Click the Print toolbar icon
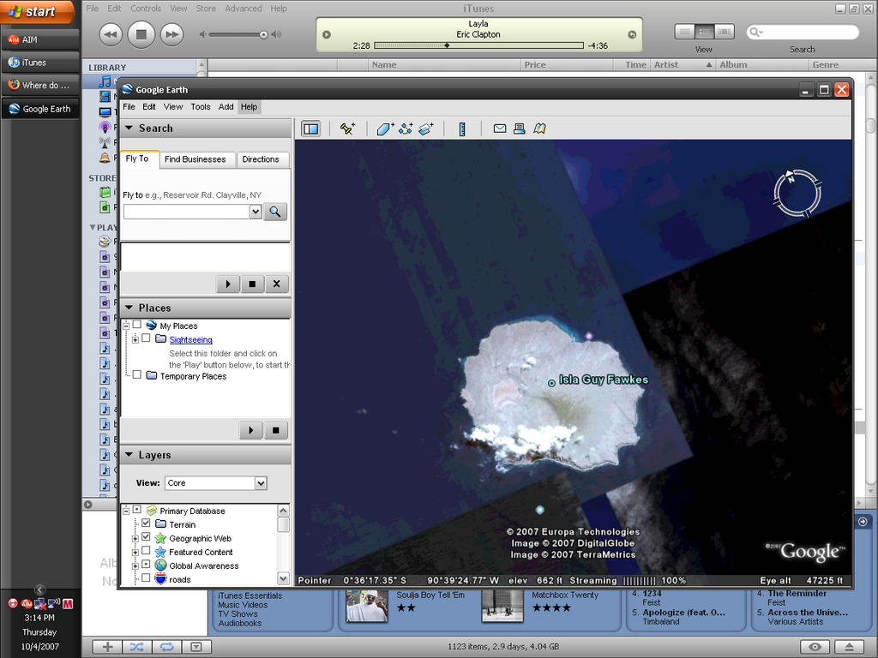 click(x=519, y=129)
